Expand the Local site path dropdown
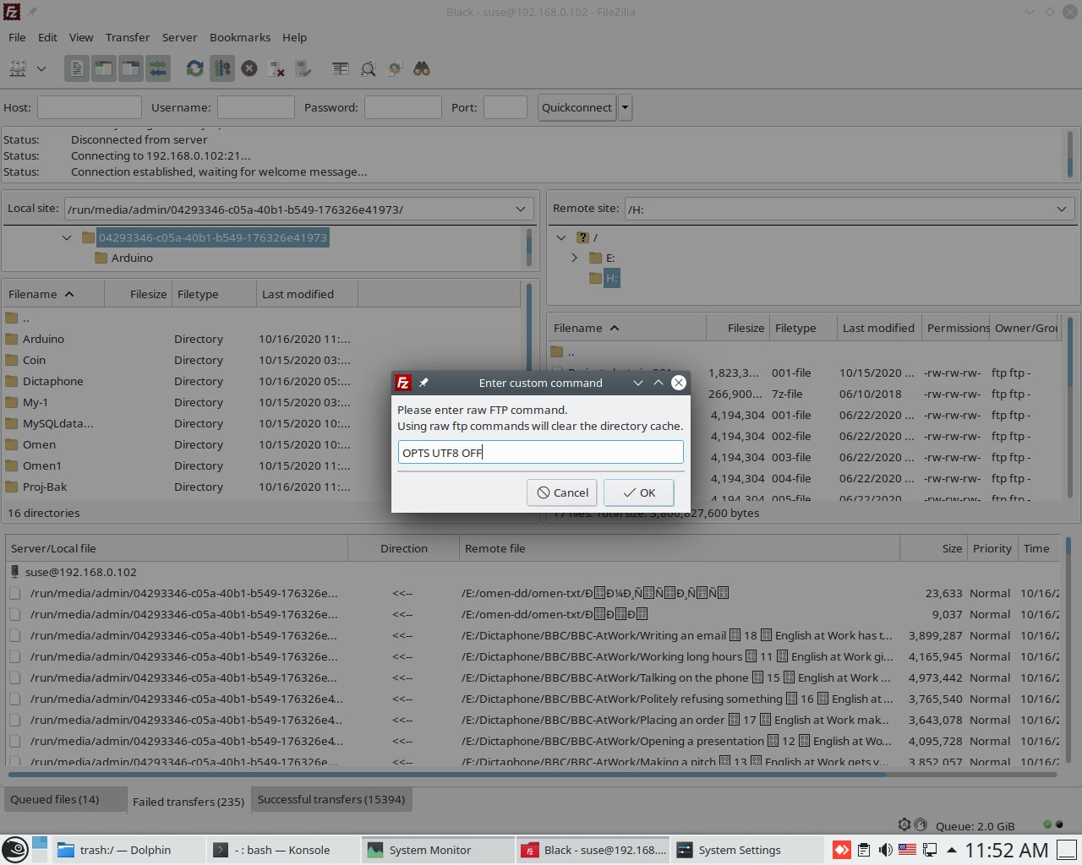 click(x=521, y=209)
